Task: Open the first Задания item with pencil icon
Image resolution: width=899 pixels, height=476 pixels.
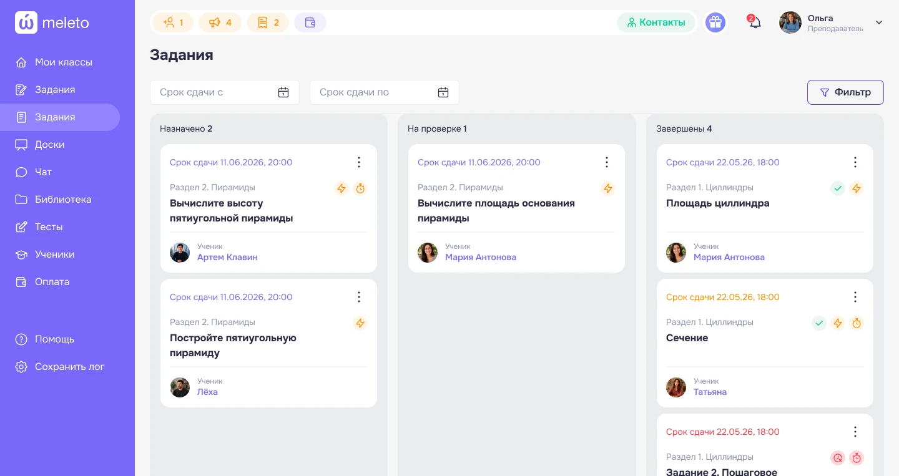Action: 60,90
